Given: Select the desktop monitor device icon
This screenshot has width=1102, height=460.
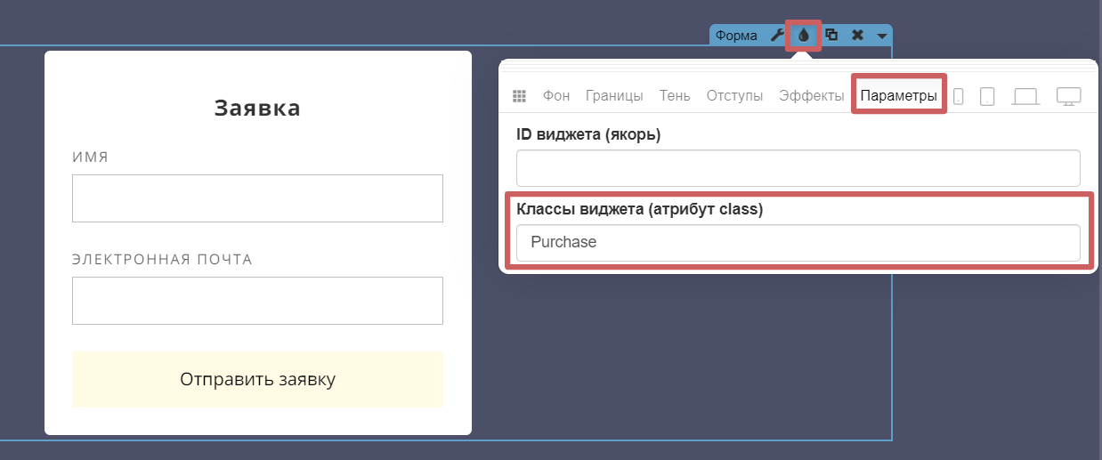Looking at the screenshot, I should 1068,96.
